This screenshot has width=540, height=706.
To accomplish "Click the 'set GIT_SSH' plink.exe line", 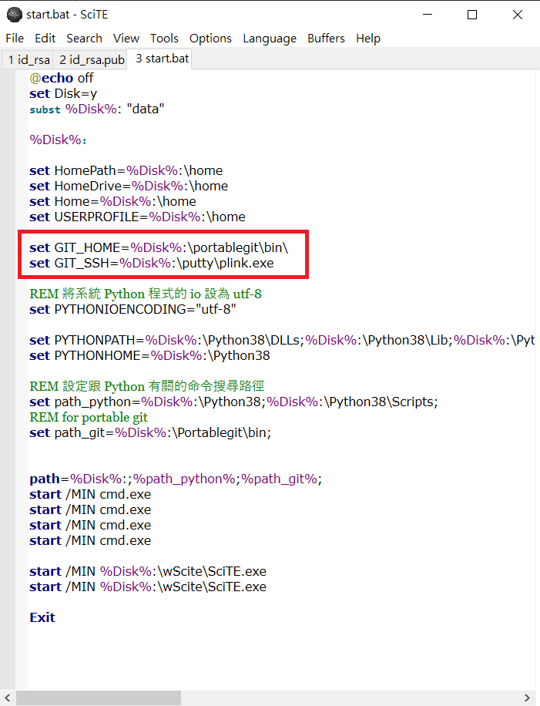I will (152, 263).
